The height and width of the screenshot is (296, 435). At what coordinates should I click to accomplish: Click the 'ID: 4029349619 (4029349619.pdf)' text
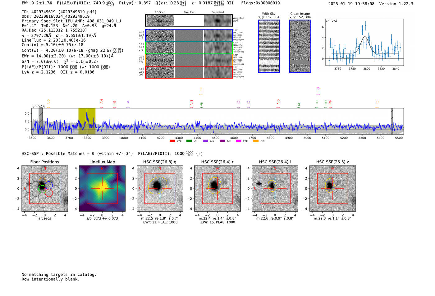59,12
